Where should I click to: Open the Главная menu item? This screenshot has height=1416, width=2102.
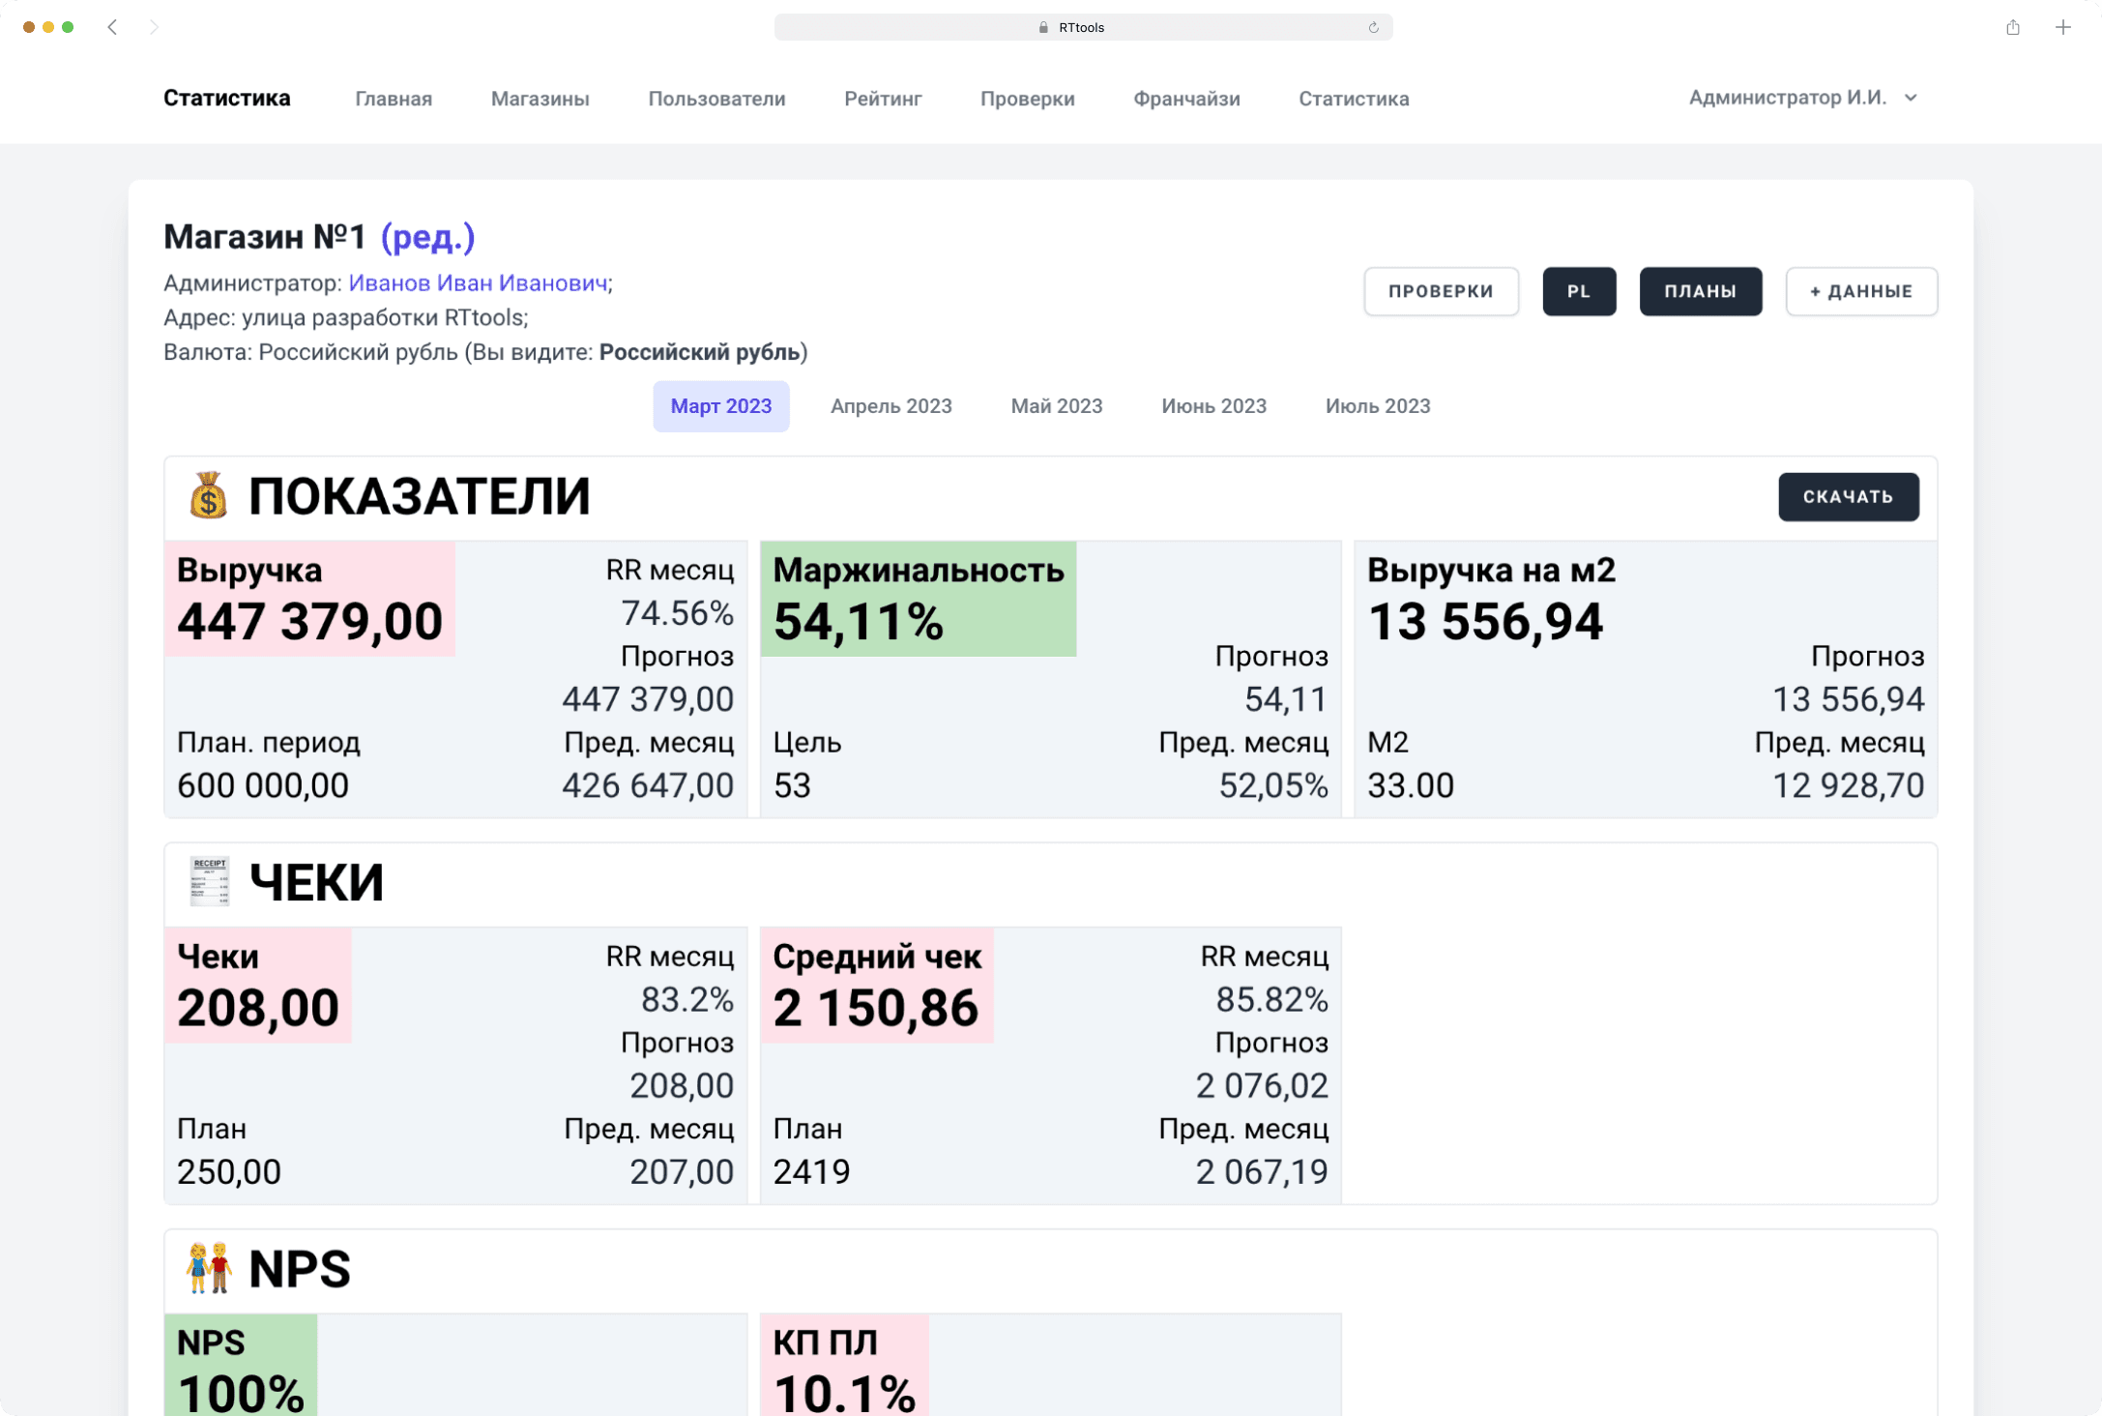point(394,99)
